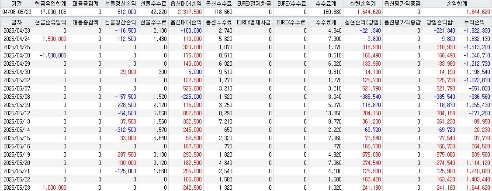The height and width of the screenshot is (191, 492).
Task: Select the total cash inflow 17,000,105
Action: tap(53, 12)
